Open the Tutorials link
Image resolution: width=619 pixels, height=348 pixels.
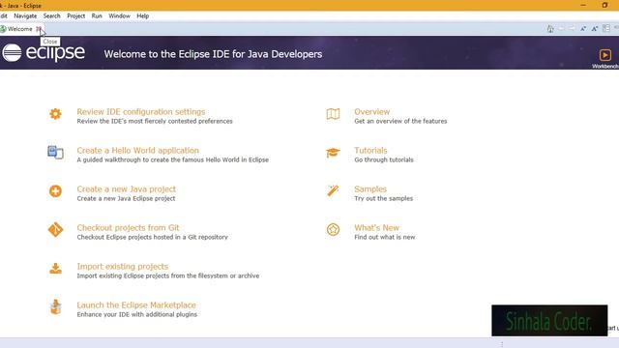coord(370,151)
